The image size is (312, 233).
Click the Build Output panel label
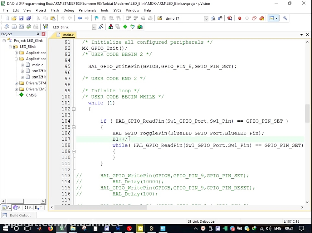coord(20,215)
